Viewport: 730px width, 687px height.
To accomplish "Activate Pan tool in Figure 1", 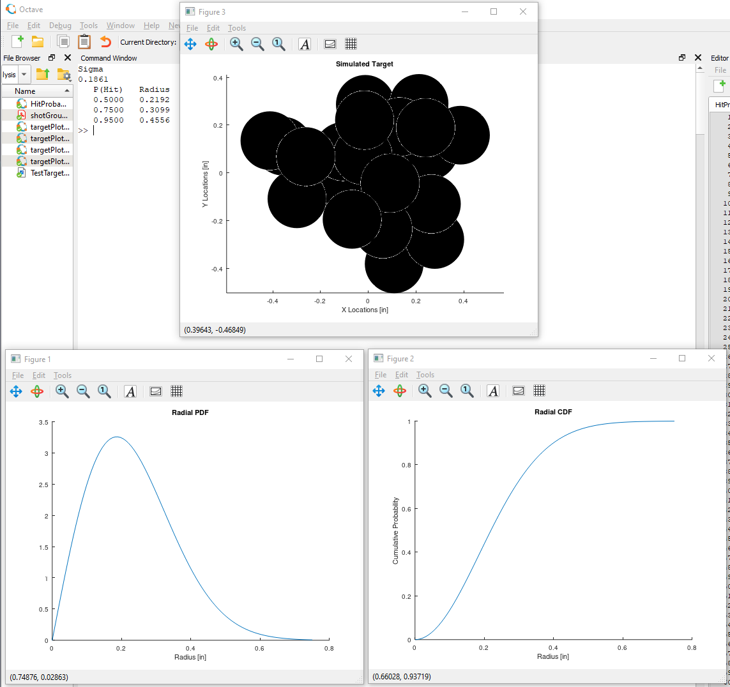I will point(16,391).
